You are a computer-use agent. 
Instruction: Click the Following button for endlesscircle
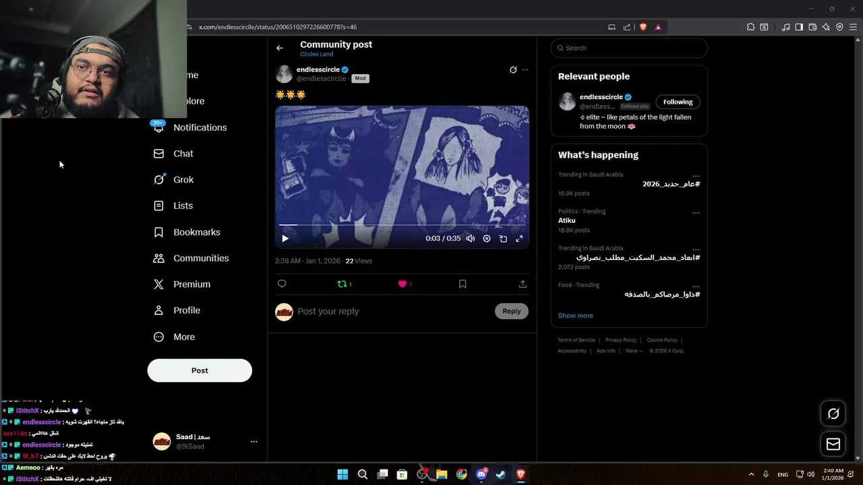pos(678,102)
